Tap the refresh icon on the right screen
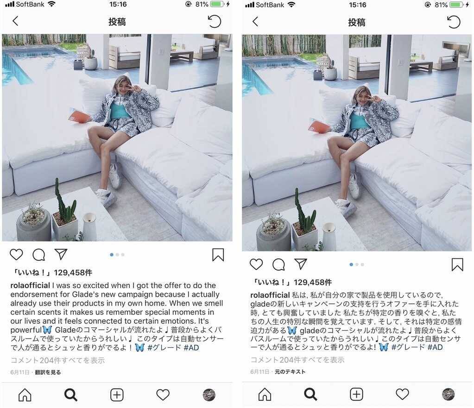The width and height of the screenshot is (474, 408). click(x=454, y=22)
